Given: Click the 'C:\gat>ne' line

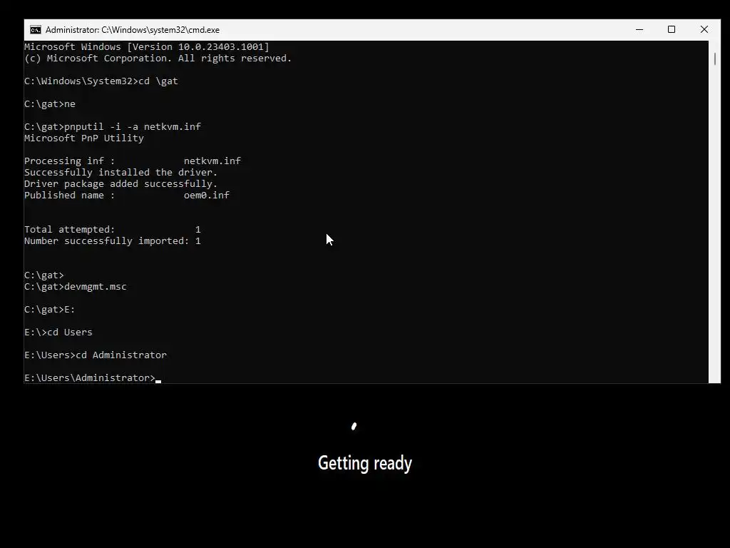Looking at the screenshot, I should 50,104.
